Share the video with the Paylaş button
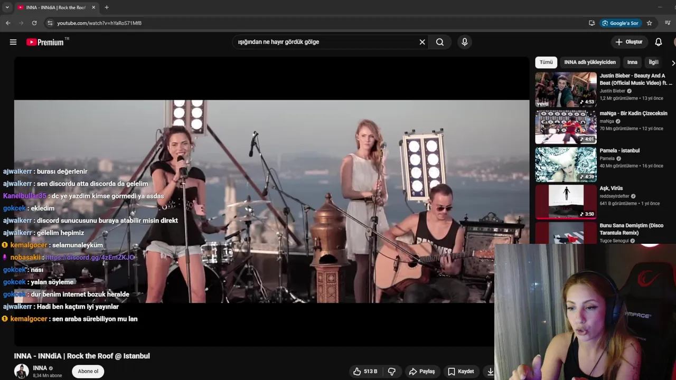The image size is (676, 380). coord(422,372)
